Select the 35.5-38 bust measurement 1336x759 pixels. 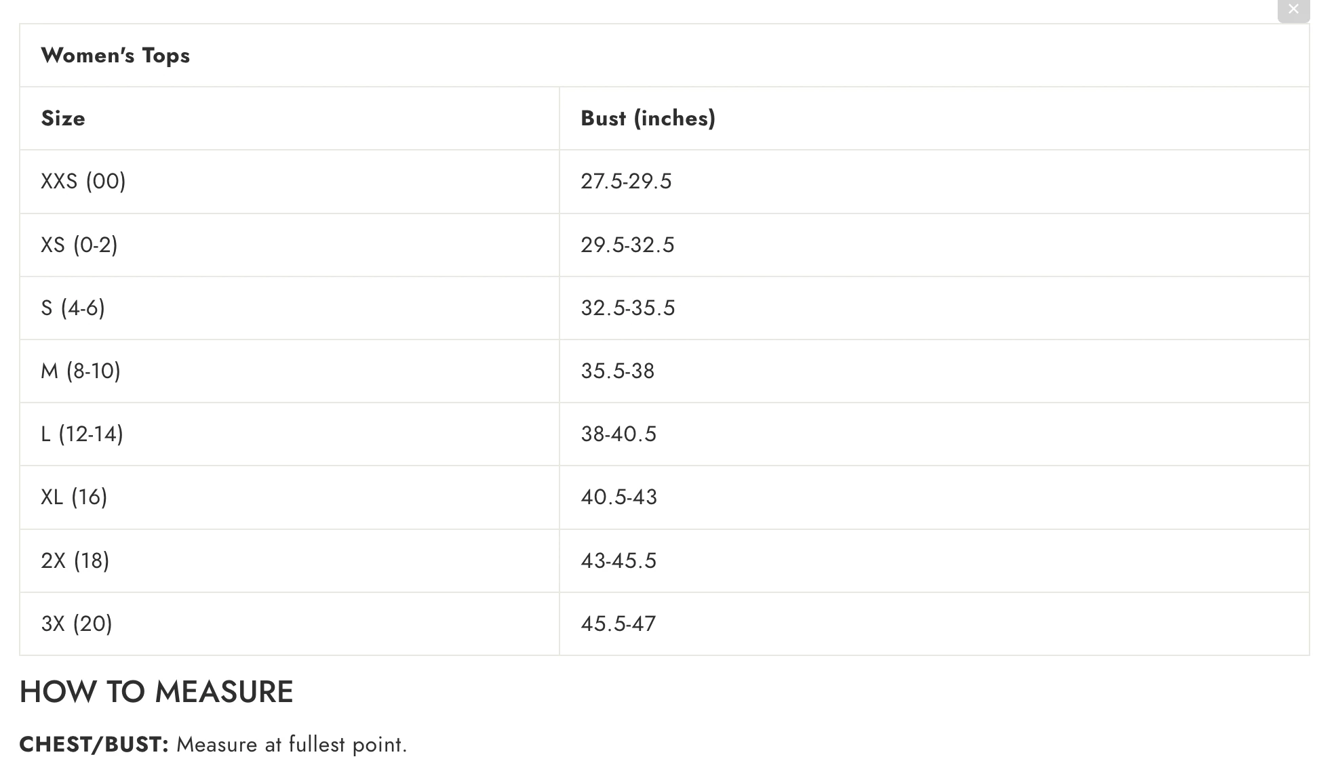click(x=618, y=371)
